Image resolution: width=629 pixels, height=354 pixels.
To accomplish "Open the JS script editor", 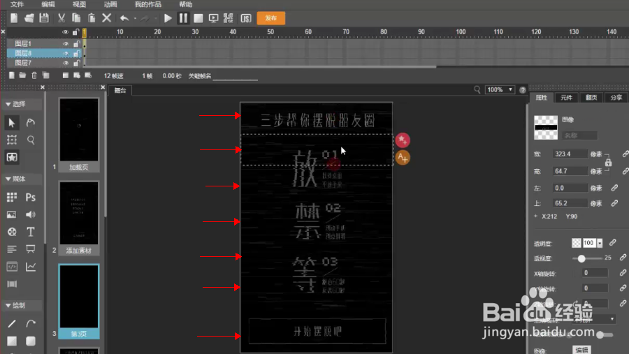I will (246, 18).
